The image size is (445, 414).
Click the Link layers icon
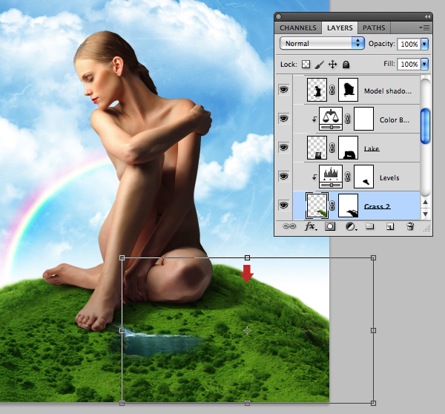tap(289, 226)
